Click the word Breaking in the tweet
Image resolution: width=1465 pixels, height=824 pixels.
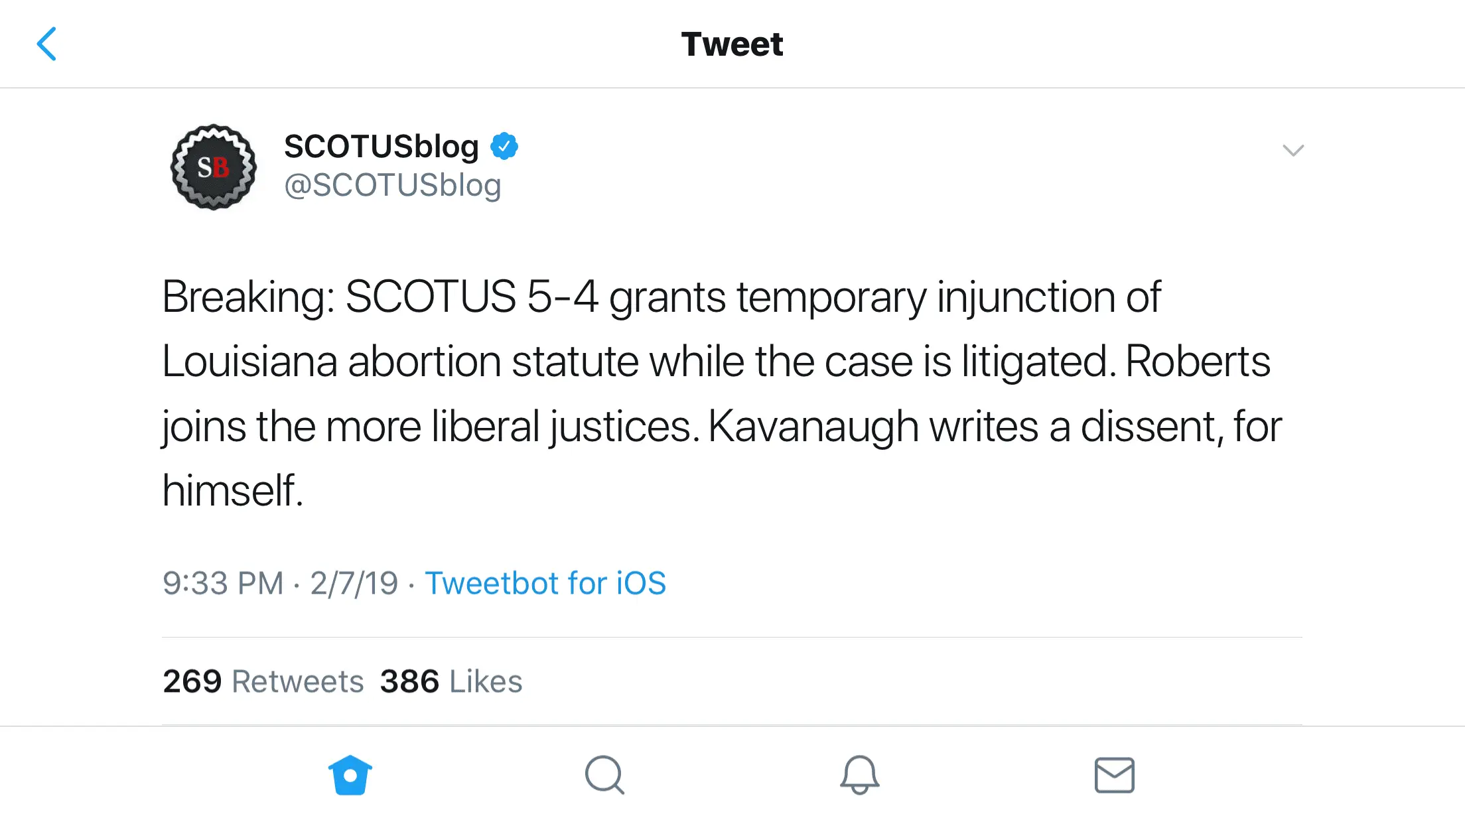pyautogui.click(x=247, y=297)
